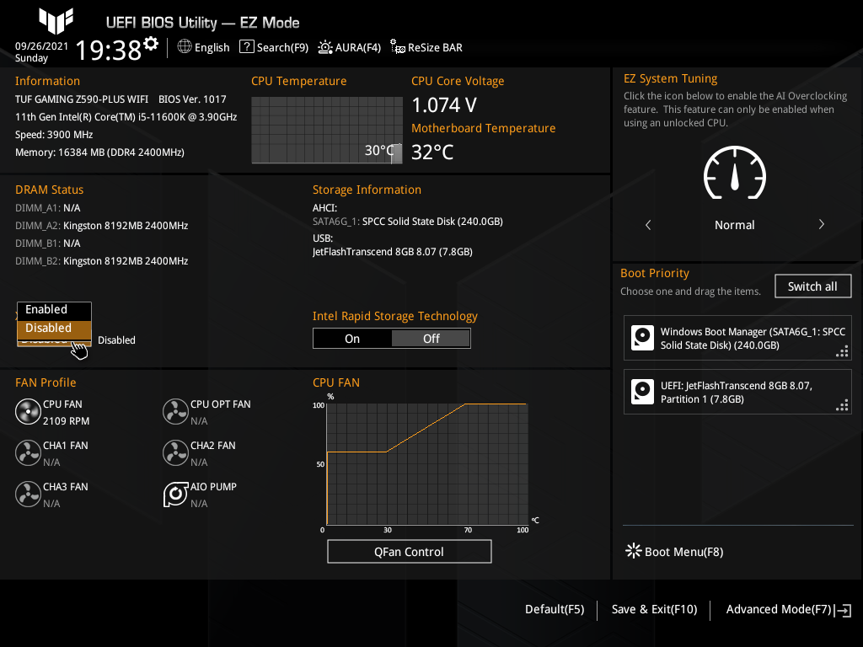Click the ReSize BAR icon
863x647 pixels.
pos(396,48)
